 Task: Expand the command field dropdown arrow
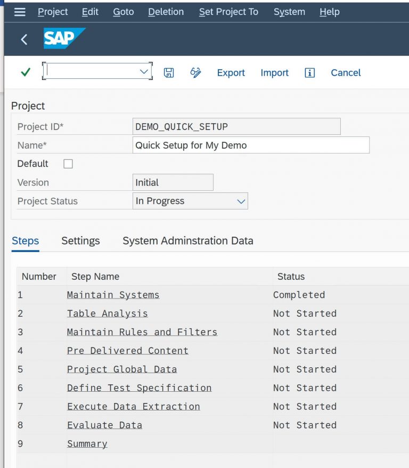point(143,71)
